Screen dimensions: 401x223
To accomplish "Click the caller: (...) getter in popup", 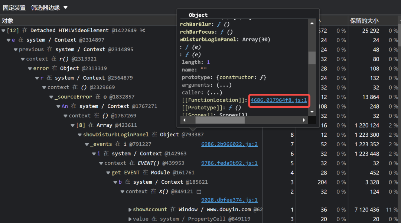I will click(x=202, y=93).
